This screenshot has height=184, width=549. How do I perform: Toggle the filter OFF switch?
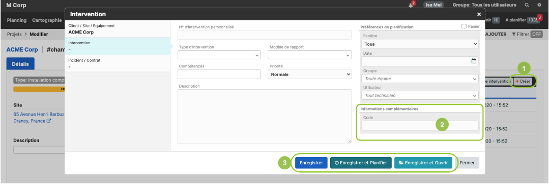click(x=536, y=34)
